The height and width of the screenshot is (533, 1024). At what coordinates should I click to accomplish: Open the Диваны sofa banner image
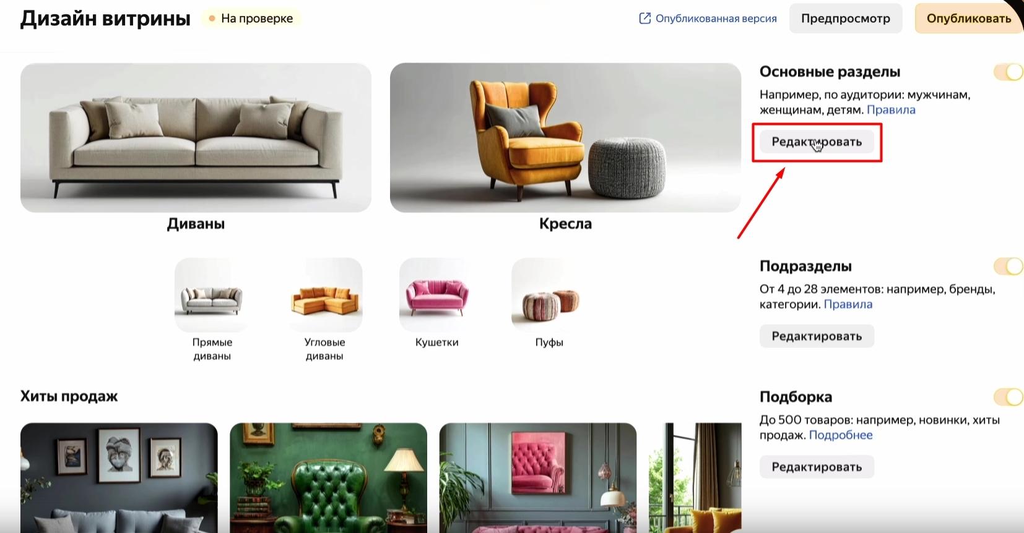pos(196,137)
